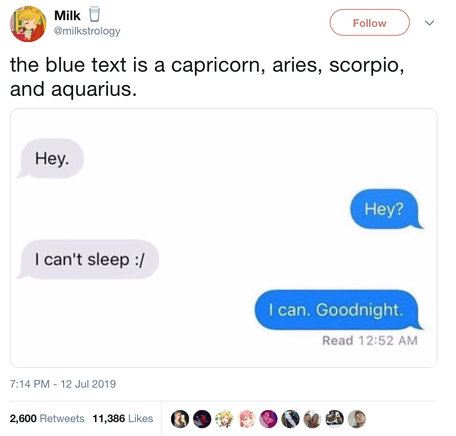The width and height of the screenshot is (456, 436).
Task: Open the embedded text message image
Action: point(224,238)
